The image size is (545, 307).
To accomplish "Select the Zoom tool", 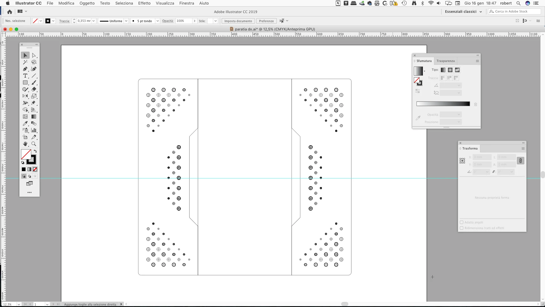I will pos(34,144).
